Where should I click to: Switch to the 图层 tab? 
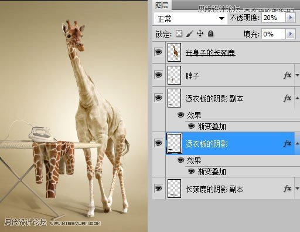[162, 5]
